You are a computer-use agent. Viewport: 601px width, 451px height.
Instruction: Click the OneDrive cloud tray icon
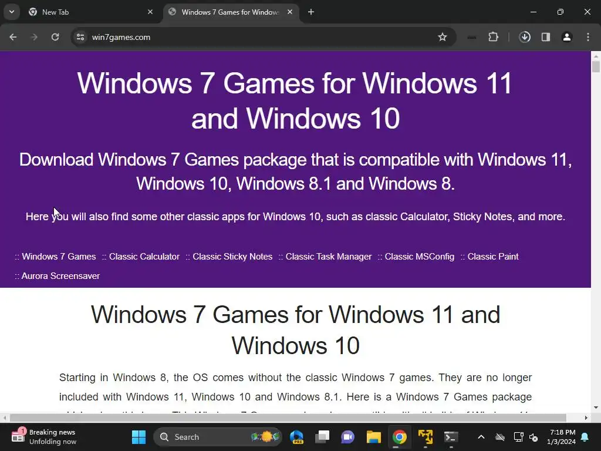tap(500, 437)
